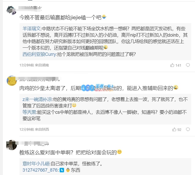Screen dimensions: 195x175
Task: Click the laughing-crying emoji after 巅峰期呢
Action: [106, 47]
